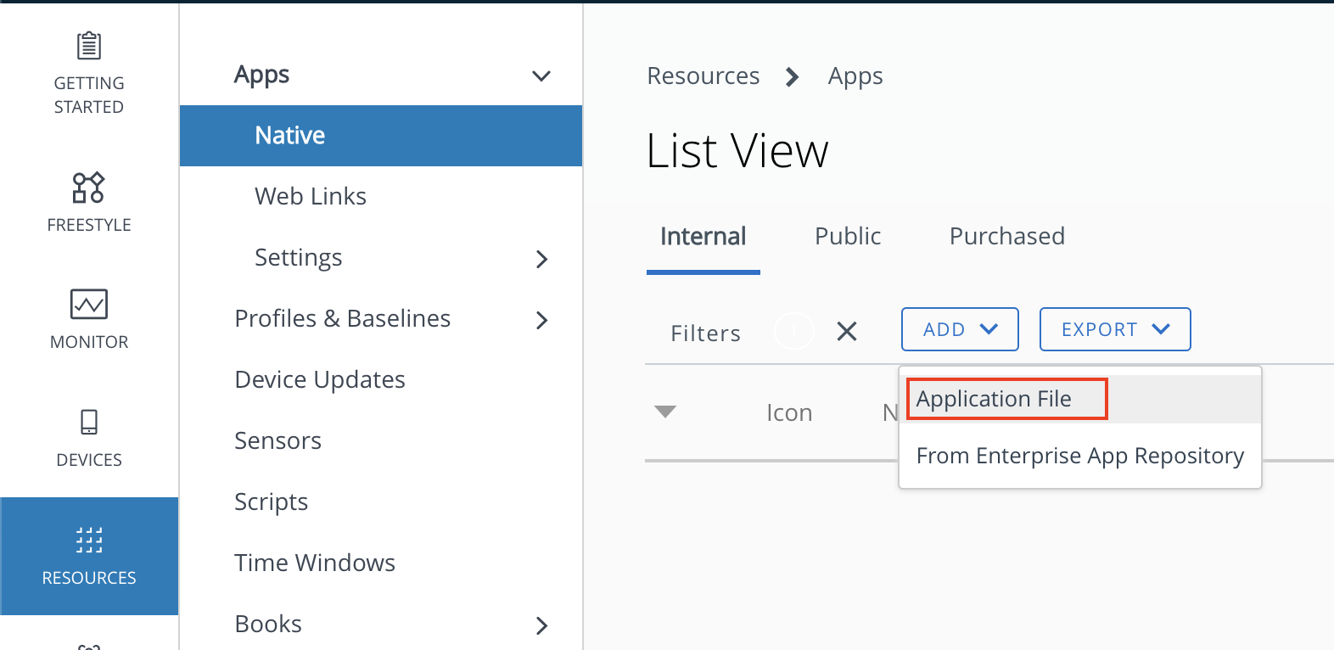Click Apps breadcrumb link
1334x650 pixels.
click(855, 76)
